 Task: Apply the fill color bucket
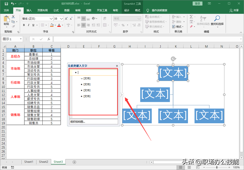coord(52,25)
